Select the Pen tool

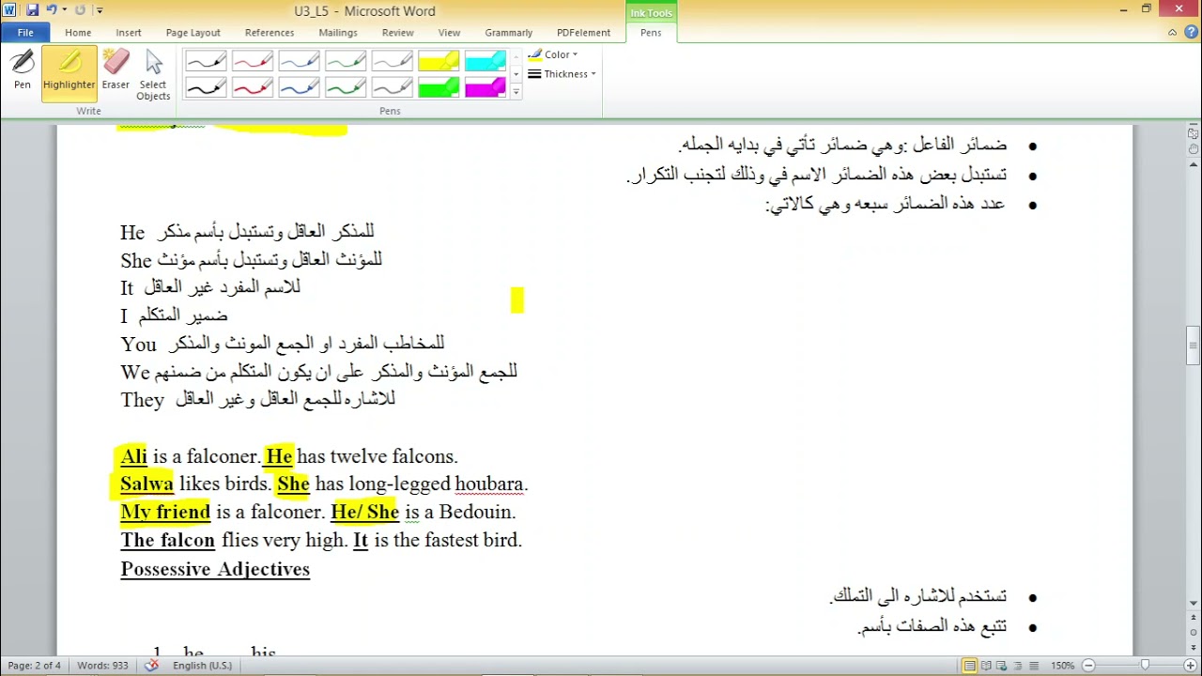pyautogui.click(x=23, y=71)
